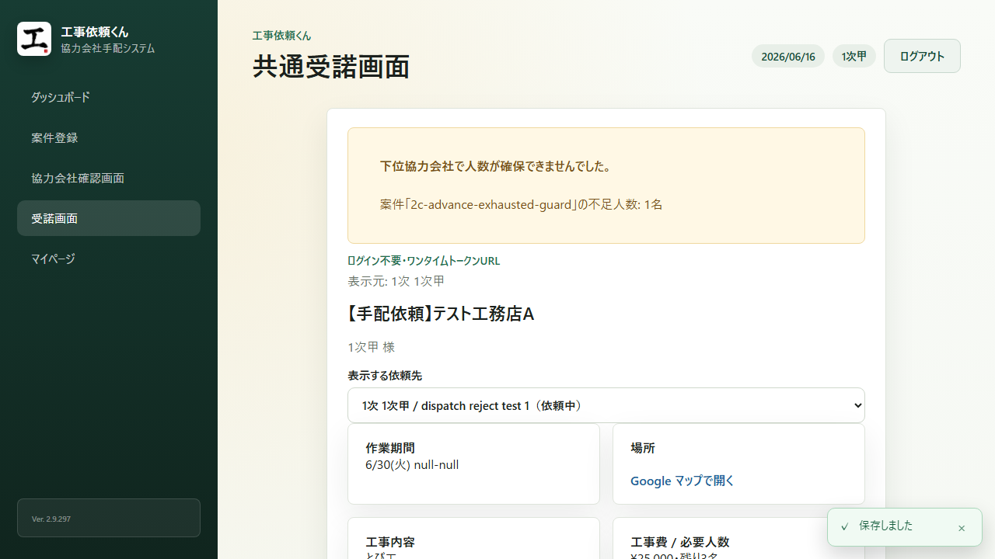Screen dimensions: 995x559
Task: Click the 案件 2c-advance-exhausted-guard shortage text
Action: tap(521, 204)
